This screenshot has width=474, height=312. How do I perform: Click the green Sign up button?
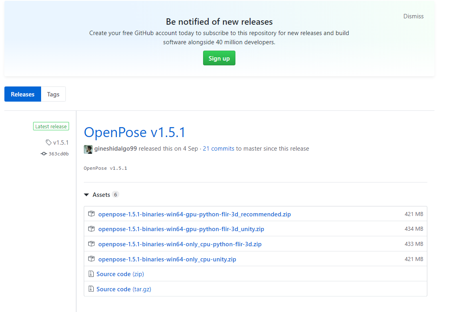(x=219, y=58)
